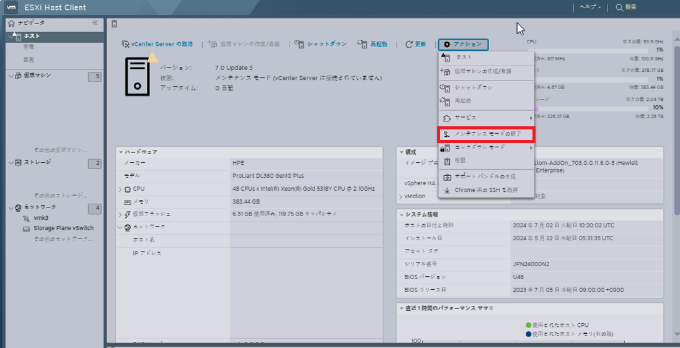This screenshot has height=348, width=680.
Task: Click シャットダウン in the toolbar
Action: point(320,44)
